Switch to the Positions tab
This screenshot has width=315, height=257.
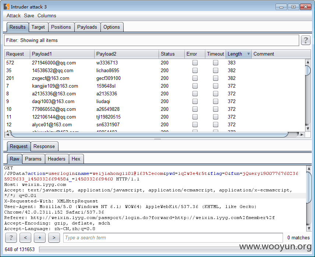click(61, 27)
